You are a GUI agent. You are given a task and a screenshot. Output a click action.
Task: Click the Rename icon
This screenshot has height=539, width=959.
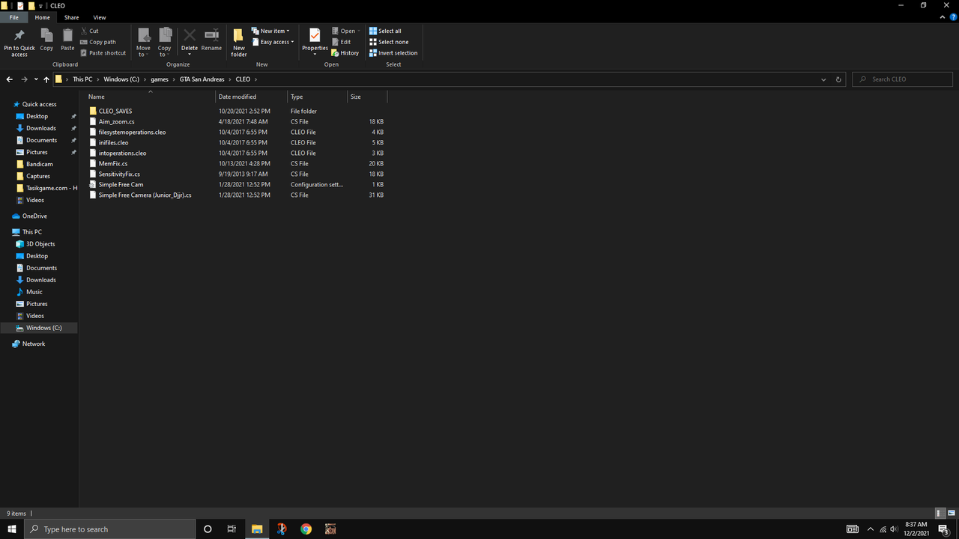pos(211,35)
